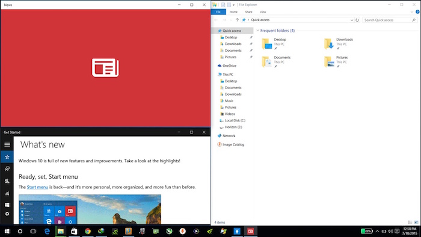Open the hamburger menu in Get Started
The image size is (421, 237).
pyautogui.click(x=7, y=145)
